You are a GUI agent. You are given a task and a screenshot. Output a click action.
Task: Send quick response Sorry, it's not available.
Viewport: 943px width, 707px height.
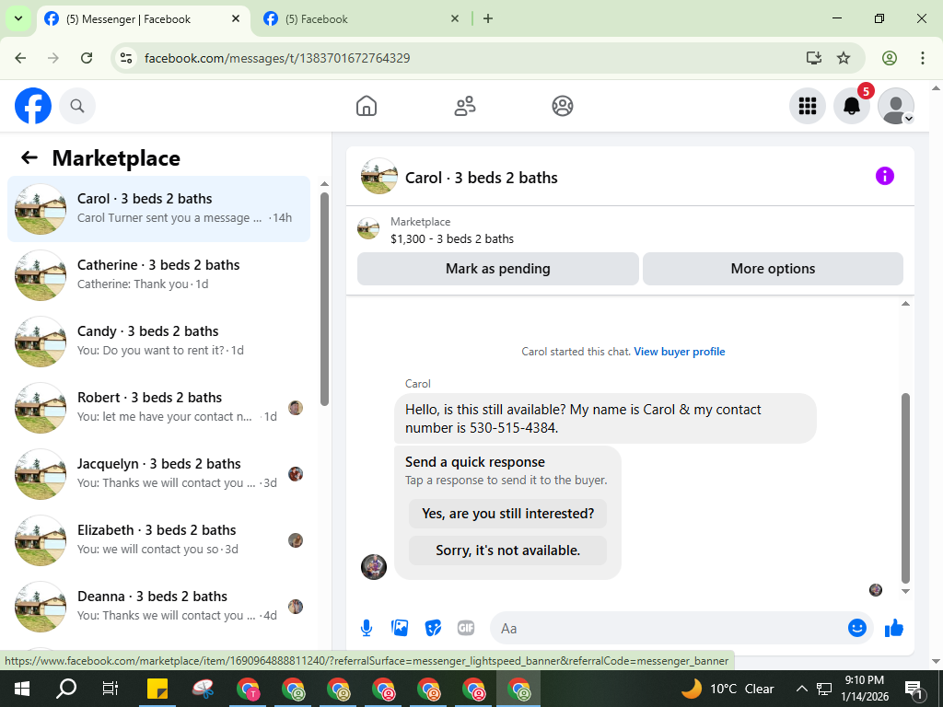pos(507,551)
